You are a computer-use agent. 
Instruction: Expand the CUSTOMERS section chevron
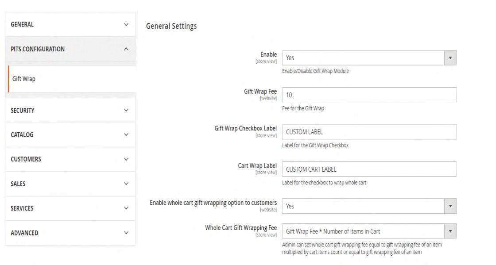[x=126, y=159]
